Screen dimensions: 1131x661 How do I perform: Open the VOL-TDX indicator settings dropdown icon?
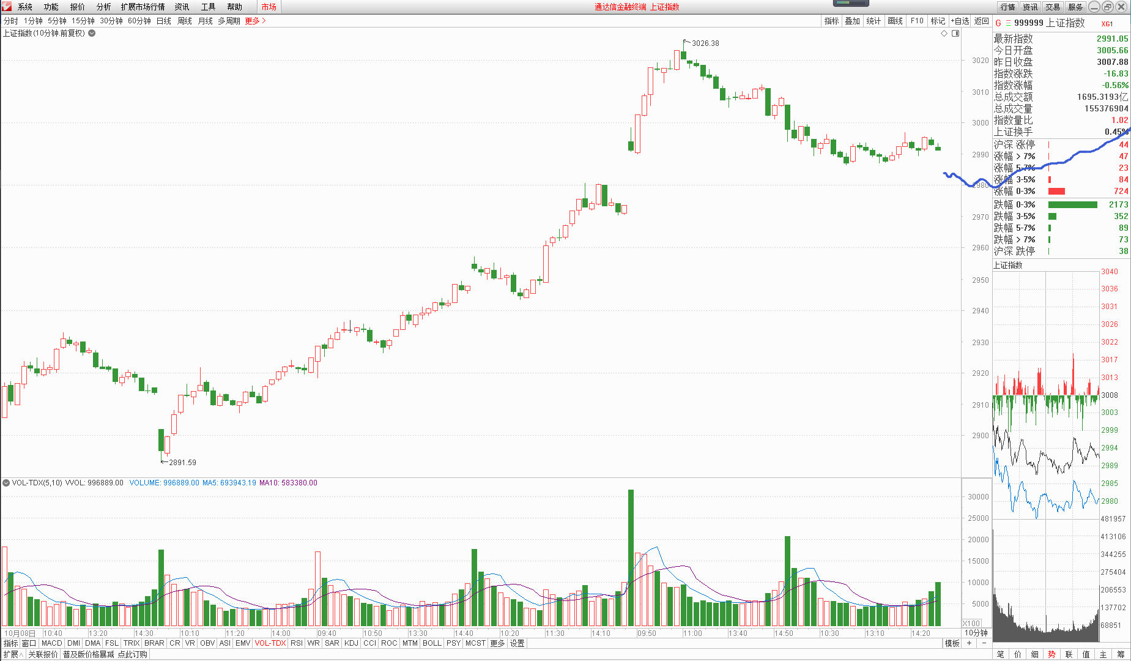click(x=6, y=483)
